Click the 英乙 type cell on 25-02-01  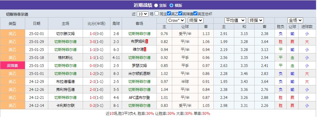(12, 33)
